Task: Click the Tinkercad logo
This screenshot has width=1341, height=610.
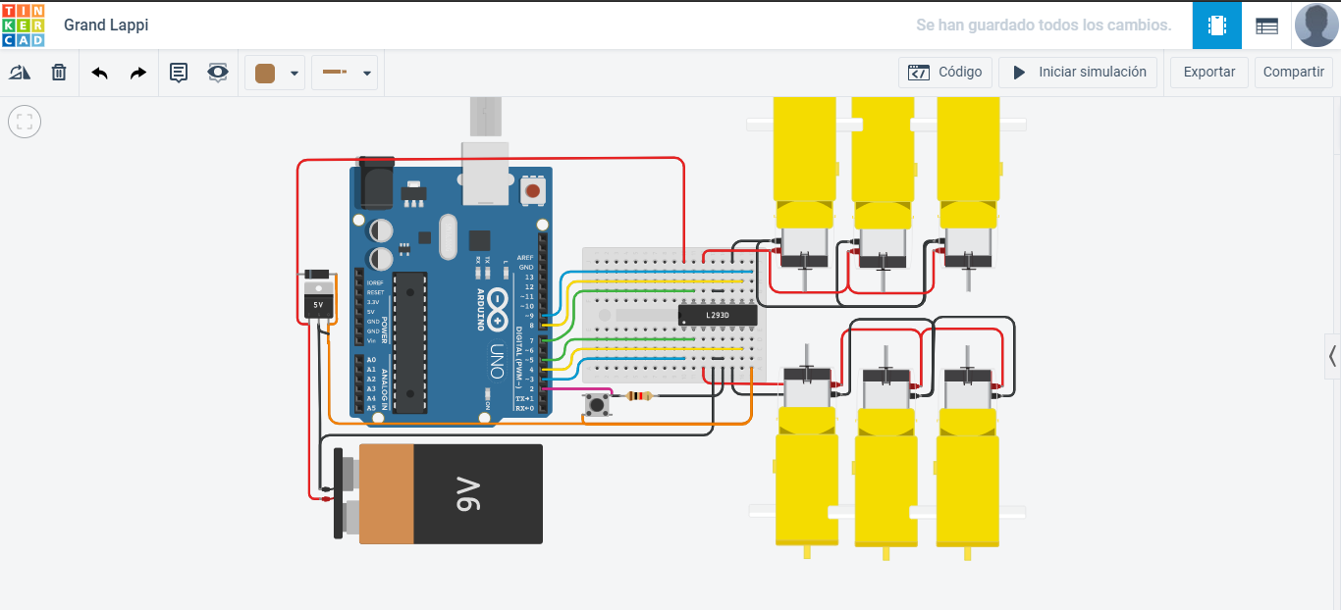Action: coord(24,25)
